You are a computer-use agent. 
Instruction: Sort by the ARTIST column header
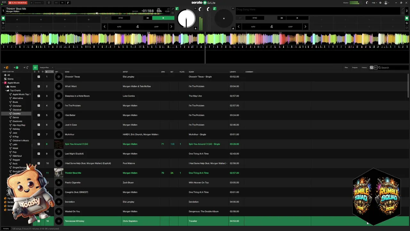pos(125,72)
